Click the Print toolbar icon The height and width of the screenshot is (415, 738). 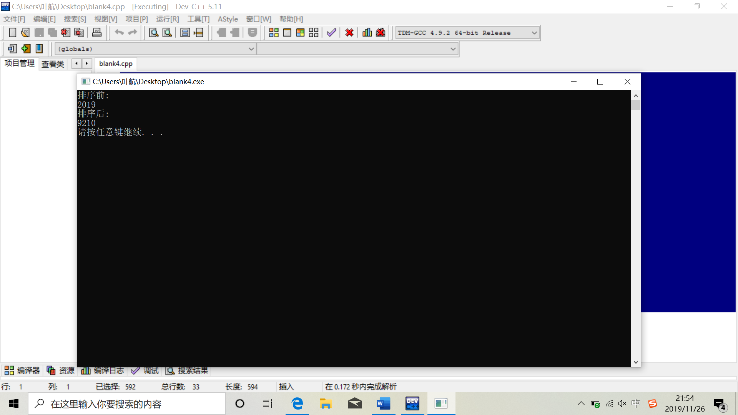(x=97, y=33)
